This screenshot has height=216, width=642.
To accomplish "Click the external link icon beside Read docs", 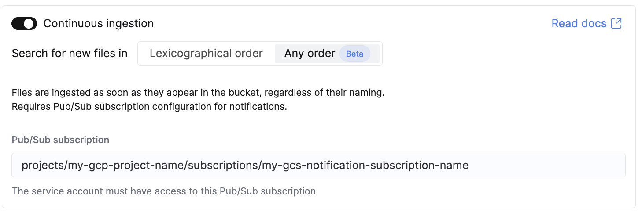I will (616, 23).
